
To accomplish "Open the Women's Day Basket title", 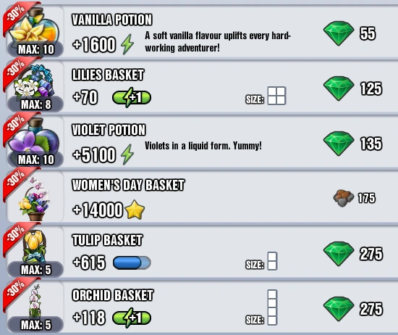I will click(x=128, y=185).
